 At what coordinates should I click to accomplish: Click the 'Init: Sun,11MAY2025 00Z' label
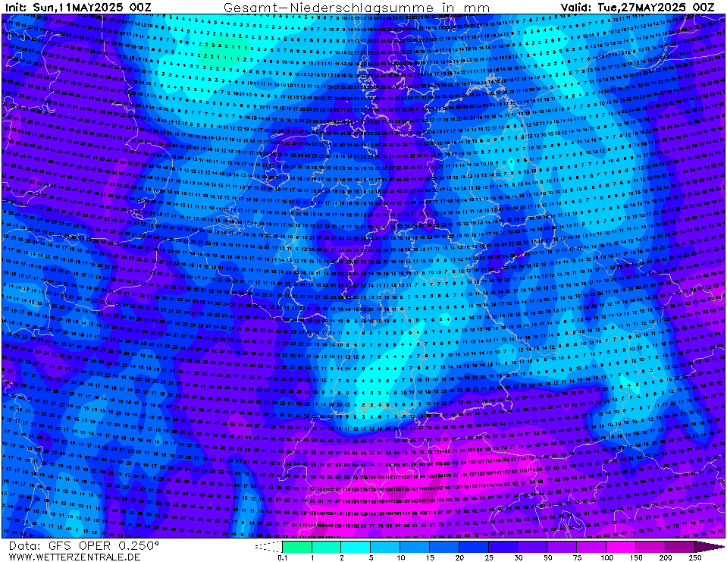tap(78, 7)
